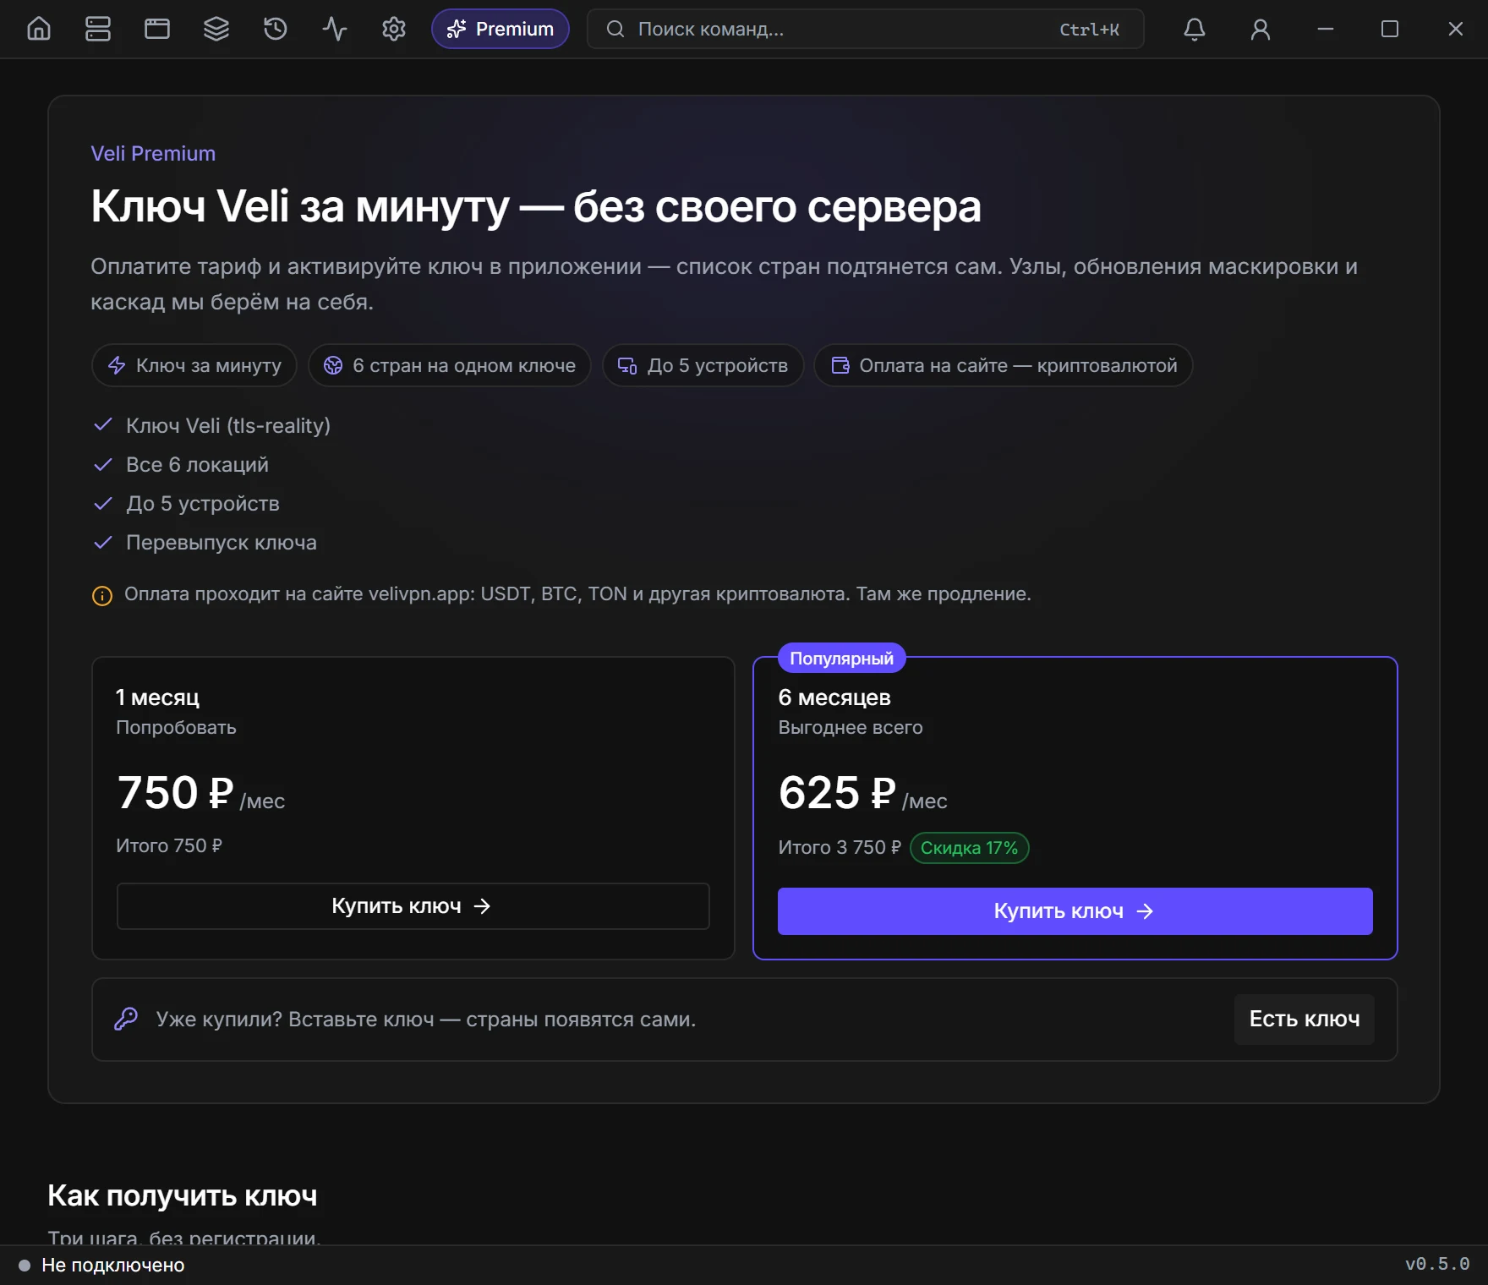
Task: Open the settings gear icon
Action: click(x=394, y=30)
